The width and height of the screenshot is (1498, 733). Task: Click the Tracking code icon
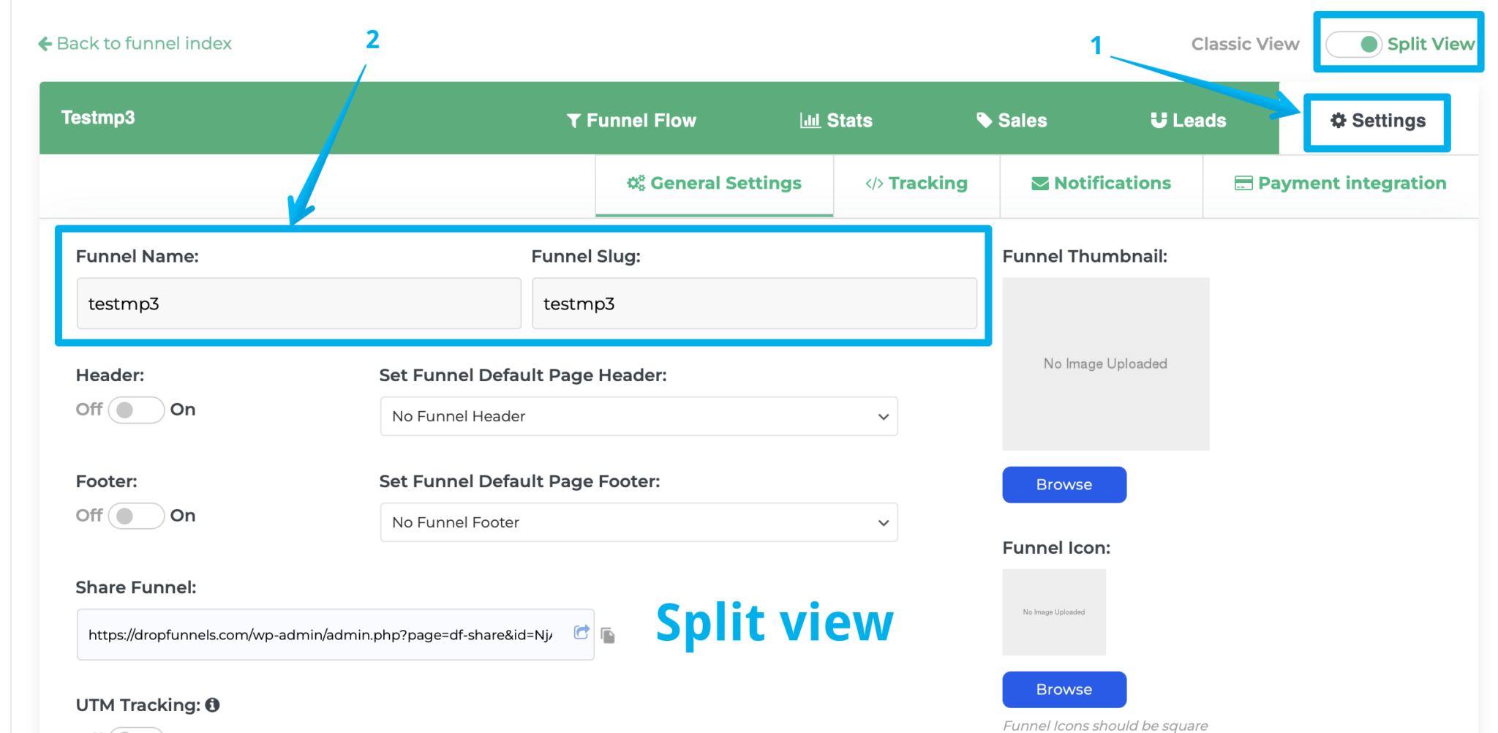point(873,184)
